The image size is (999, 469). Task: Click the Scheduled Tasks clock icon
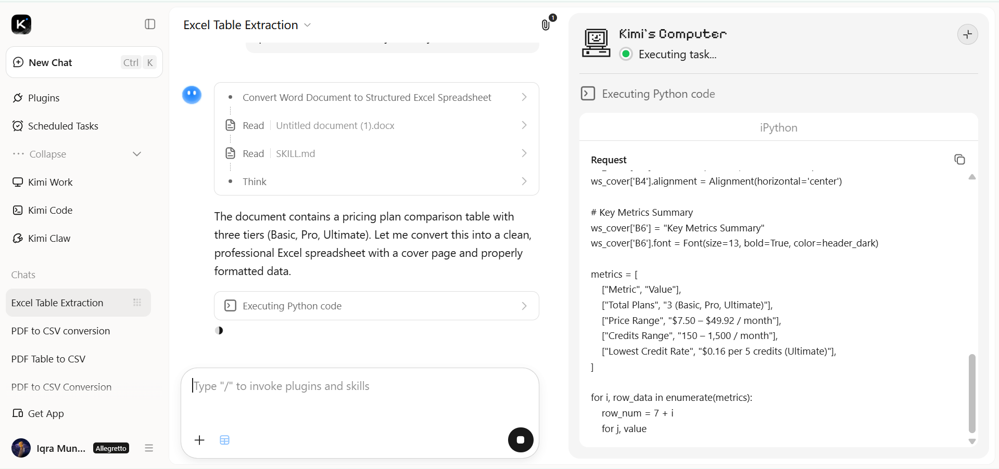[x=18, y=126]
